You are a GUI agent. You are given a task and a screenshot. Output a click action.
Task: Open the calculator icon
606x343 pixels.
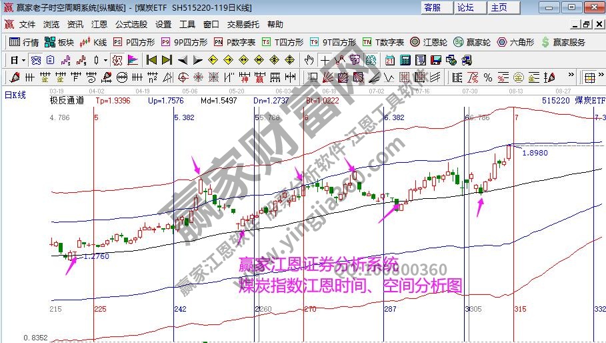[x=405, y=60]
